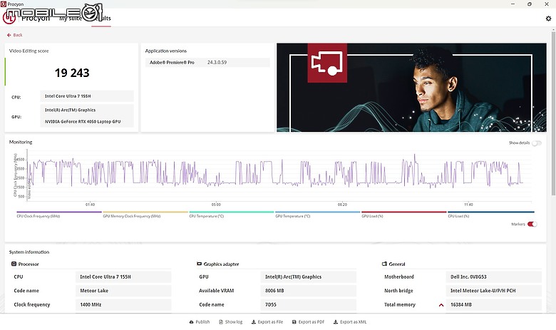The width and height of the screenshot is (556, 330).
Task: Select the GPU Memory Clock Frequency legend
Action: (145, 214)
